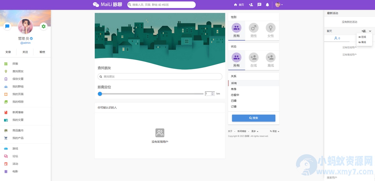The image size is (375, 181).
Task: Click the admin verified badge
Action: coord(32,38)
